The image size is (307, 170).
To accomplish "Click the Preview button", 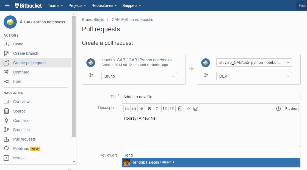I will tap(291, 109).
